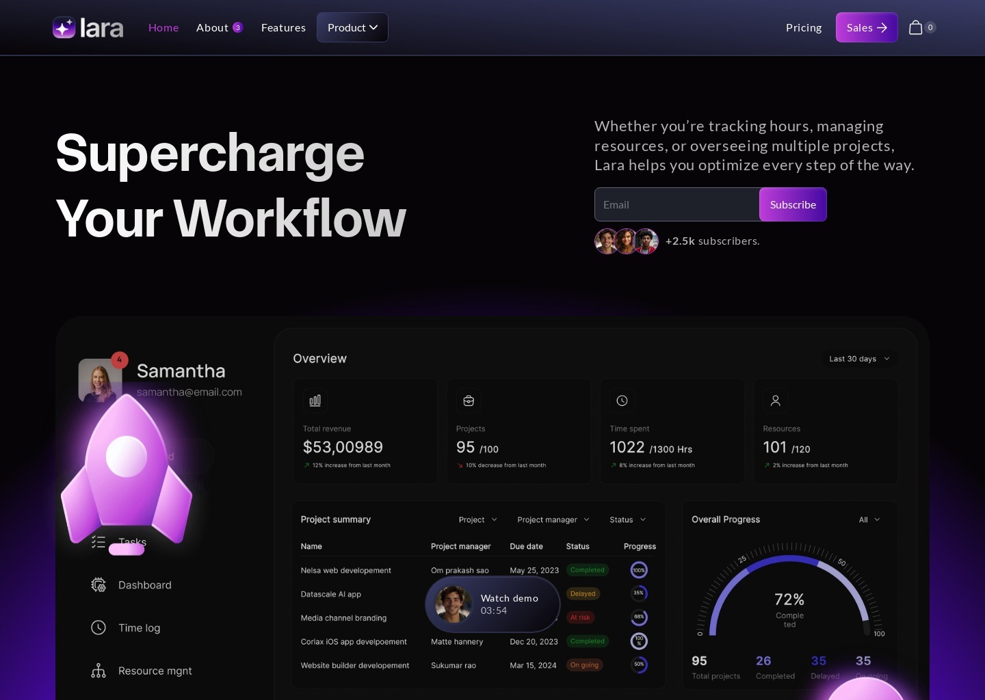The image size is (985, 700).
Task: Click the 95 Total projects count
Action: (699, 661)
